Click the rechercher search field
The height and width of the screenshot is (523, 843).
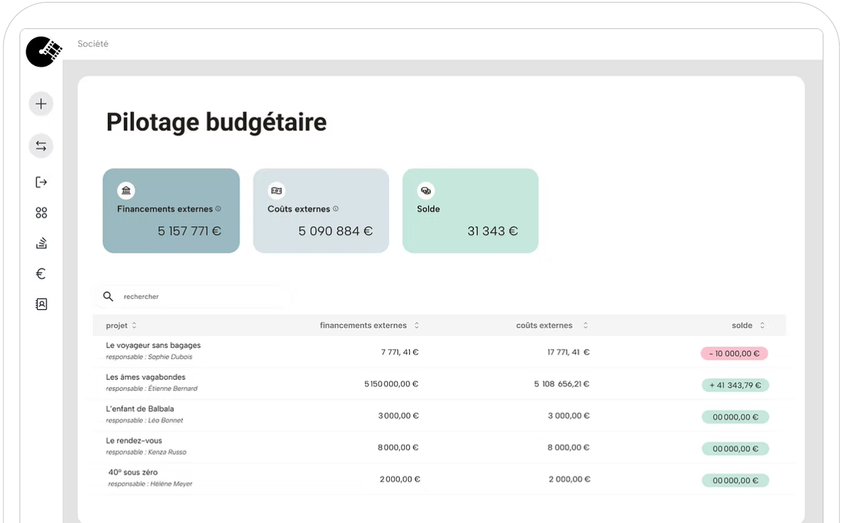tap(202, 297)
